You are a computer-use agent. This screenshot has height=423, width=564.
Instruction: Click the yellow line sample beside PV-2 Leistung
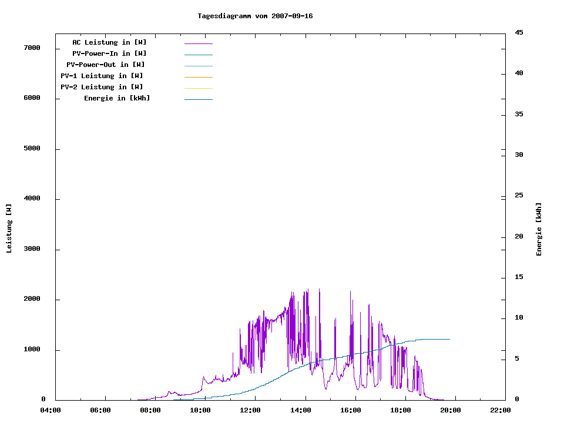(x=198, y=88)
